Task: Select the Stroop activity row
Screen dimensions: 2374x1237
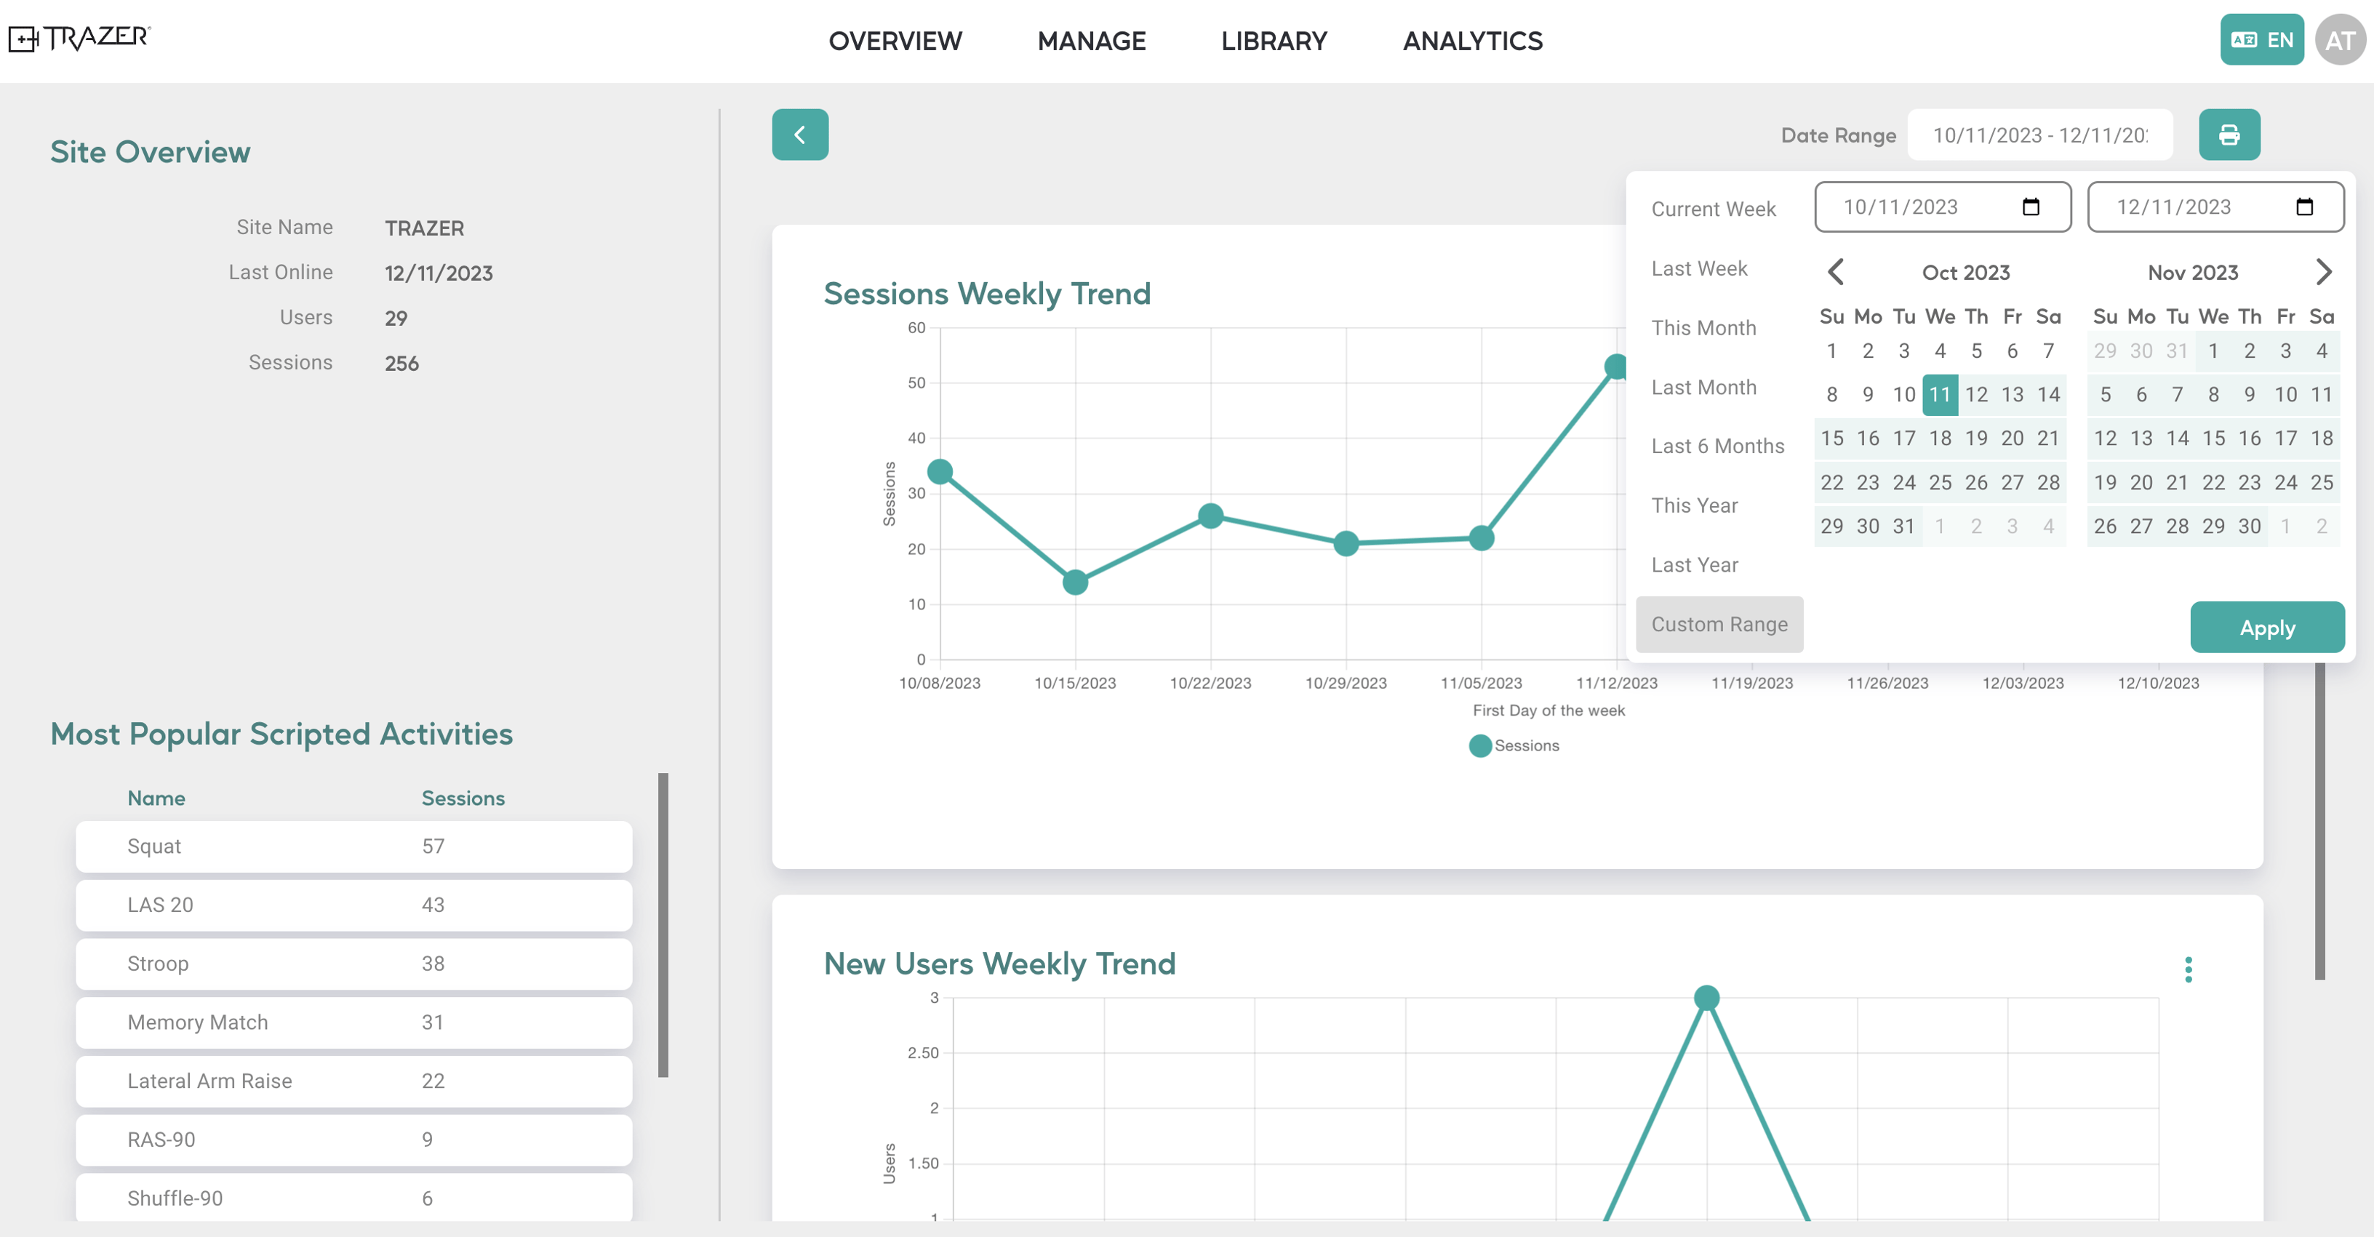Action: 354,964
